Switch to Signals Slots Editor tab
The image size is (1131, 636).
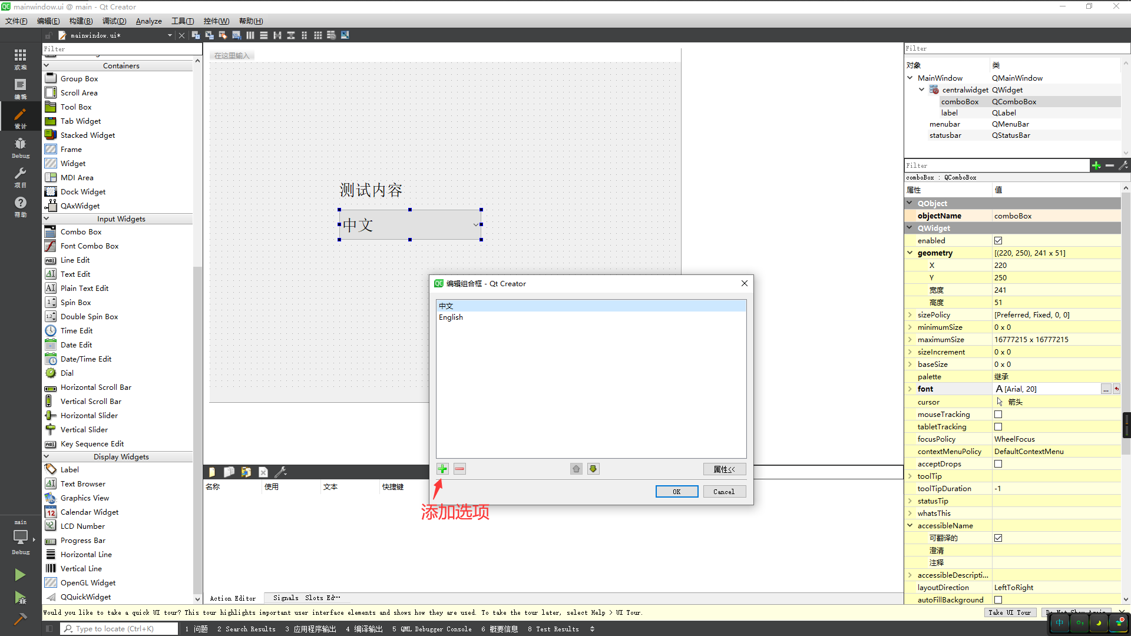[x=306, y=597]
